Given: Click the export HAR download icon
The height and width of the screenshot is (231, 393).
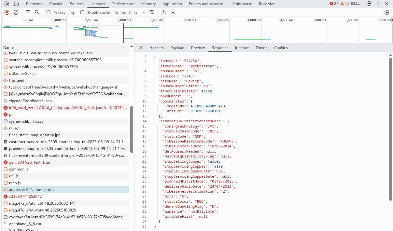Looking at the screenshot, I should pos(173,12).
